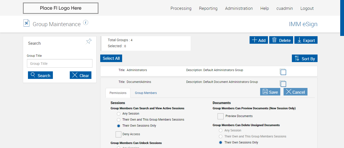Viewport: 344px width, 148px height.
Task: Enable the Deny Access checkbox
Action: (118, 134)
